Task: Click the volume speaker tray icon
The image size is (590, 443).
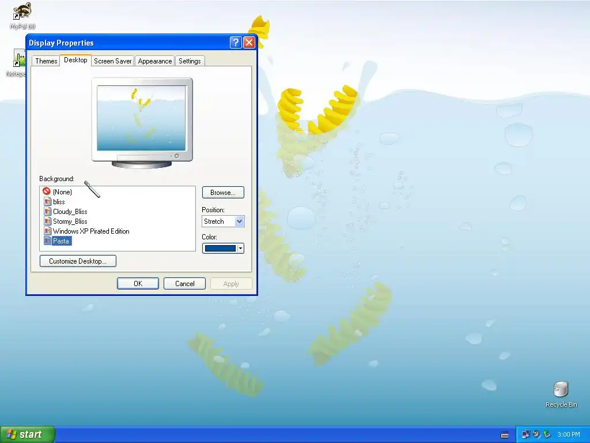Action: pyautogui.click(x=536, y=434)
